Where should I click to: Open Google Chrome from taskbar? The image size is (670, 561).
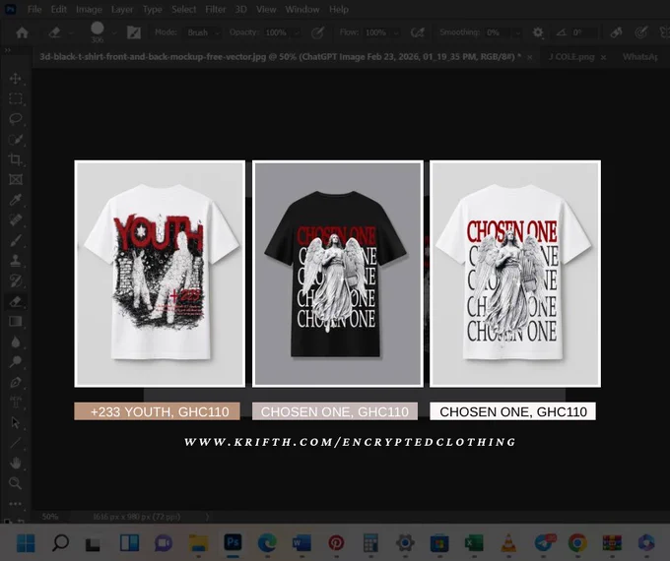tap(577, 543)
